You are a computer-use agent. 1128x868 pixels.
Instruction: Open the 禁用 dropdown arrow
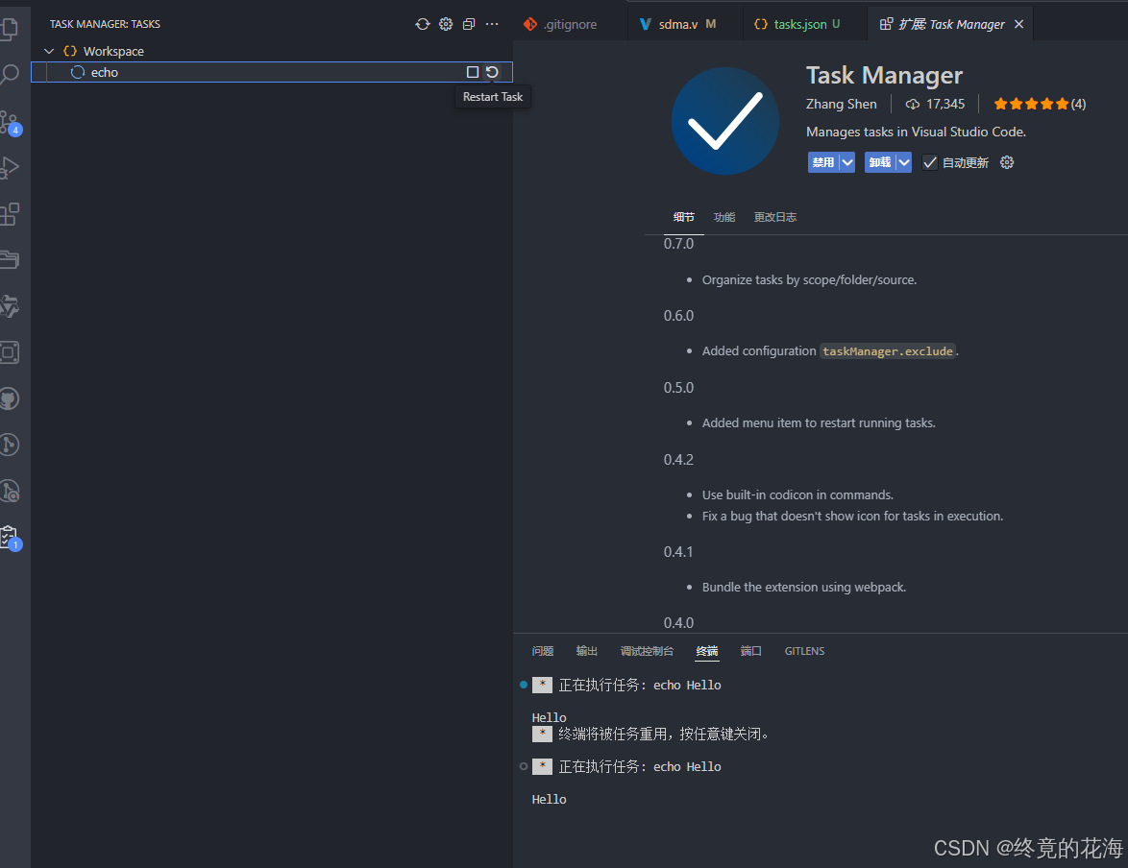tap(847, 162)
